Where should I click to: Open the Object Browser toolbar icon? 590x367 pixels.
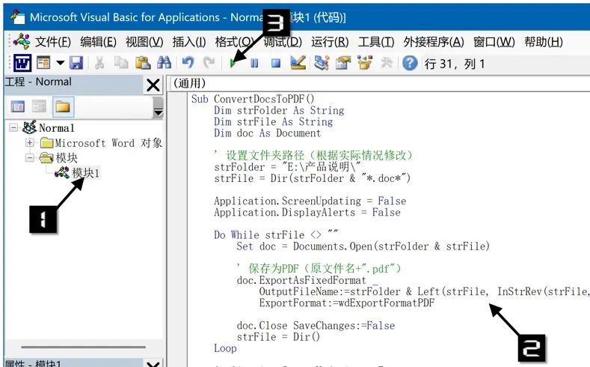pos(365,63)
